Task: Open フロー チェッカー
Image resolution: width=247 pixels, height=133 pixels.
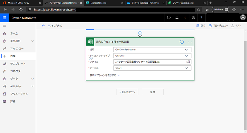Action: click(218, 26)
